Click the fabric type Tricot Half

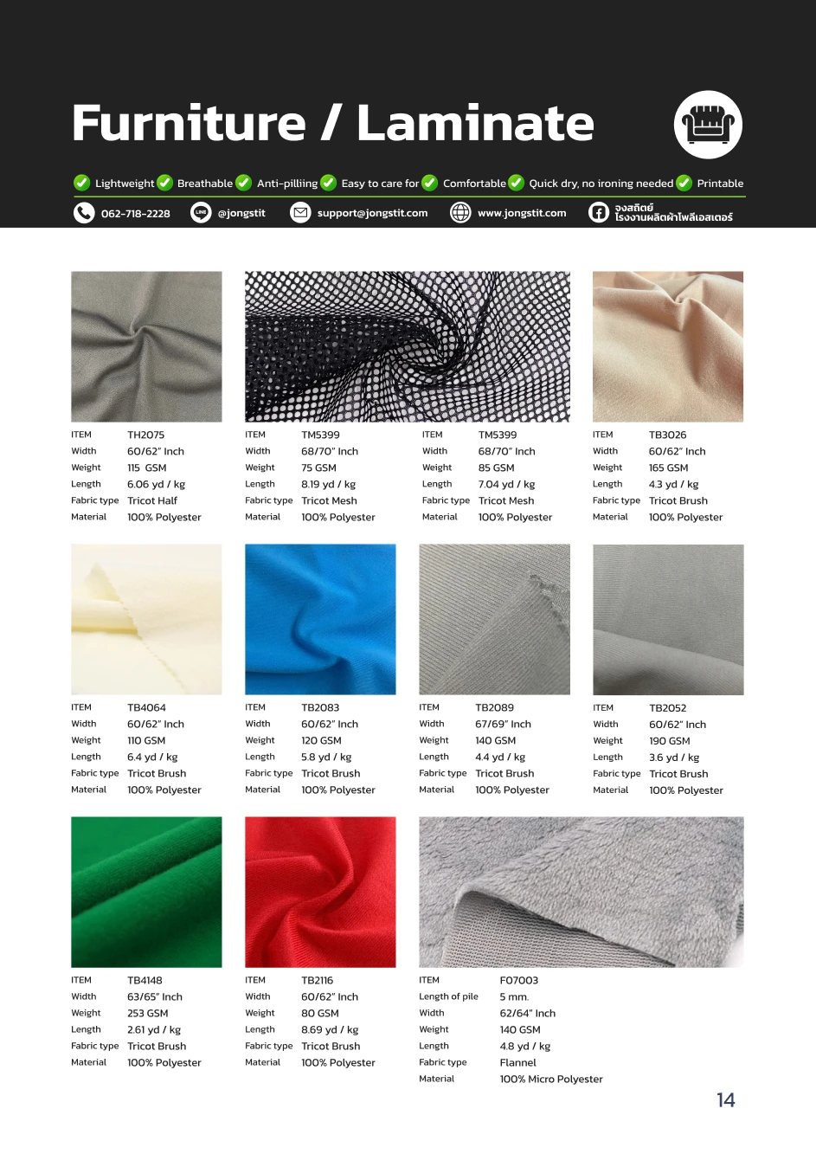pyautogui.click(x=152, y=500)
